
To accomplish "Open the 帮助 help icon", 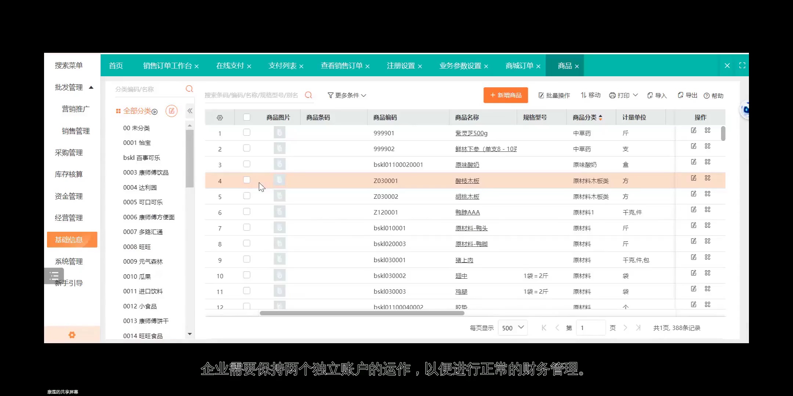I will [x=706, y=95].
